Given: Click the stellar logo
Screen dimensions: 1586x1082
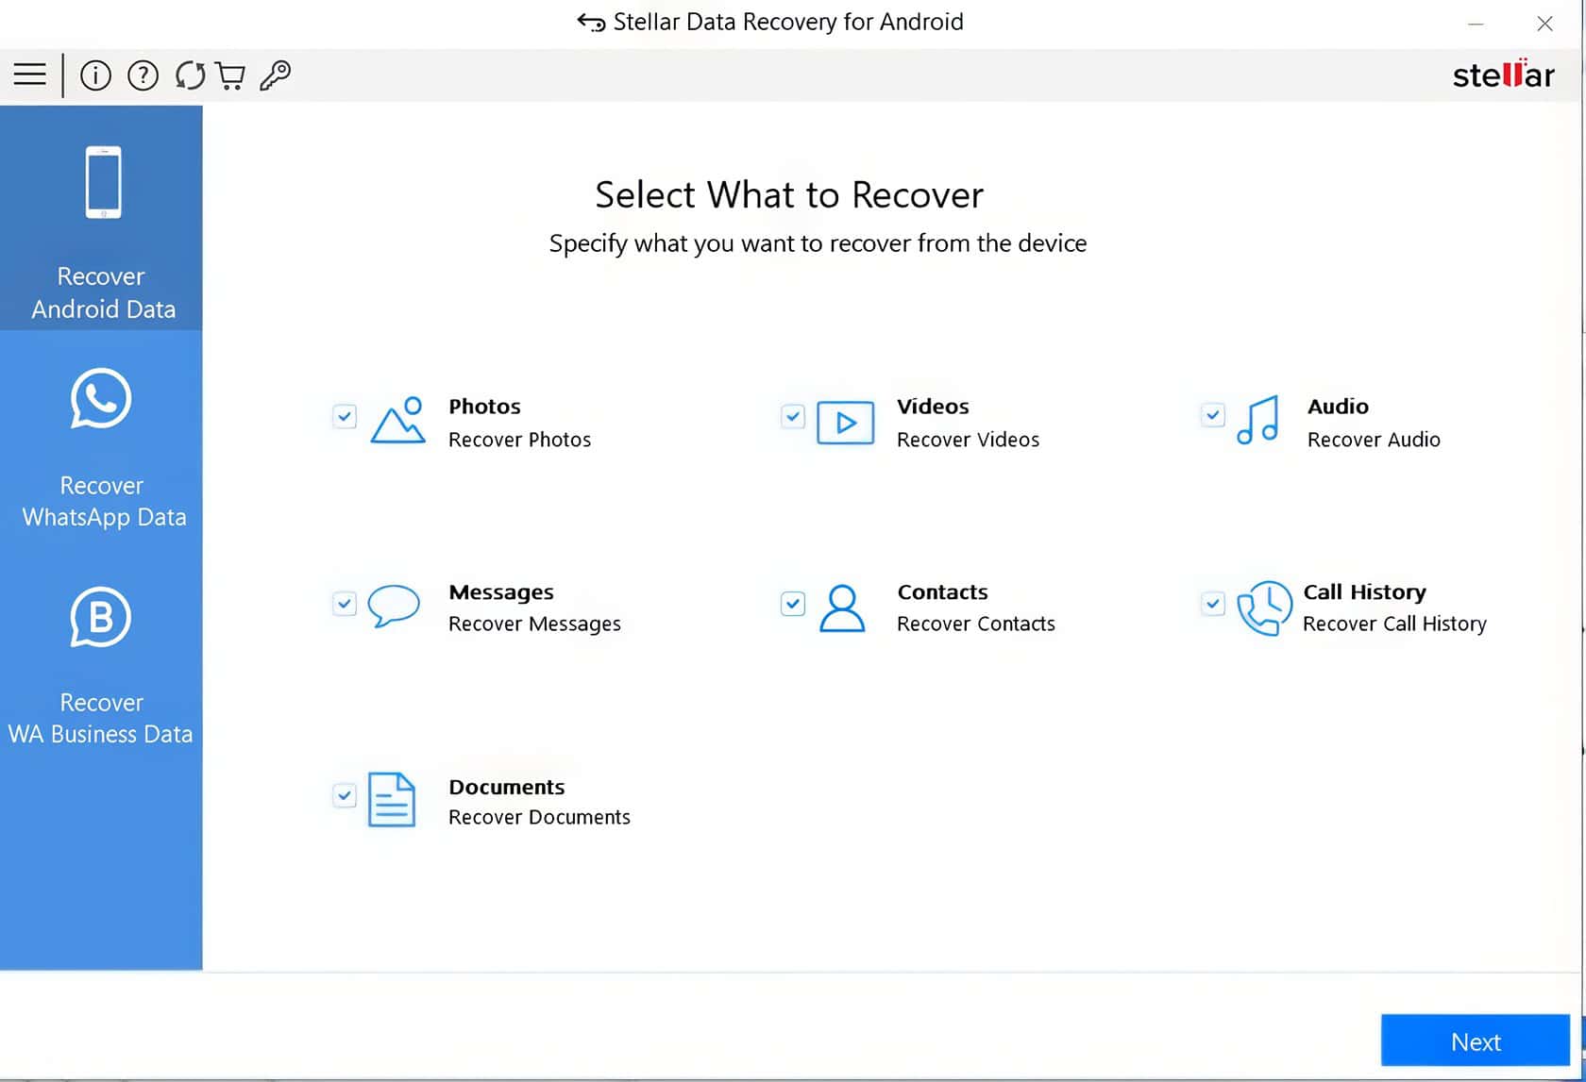Looking at the screenshot, I should click(1502, 75).
